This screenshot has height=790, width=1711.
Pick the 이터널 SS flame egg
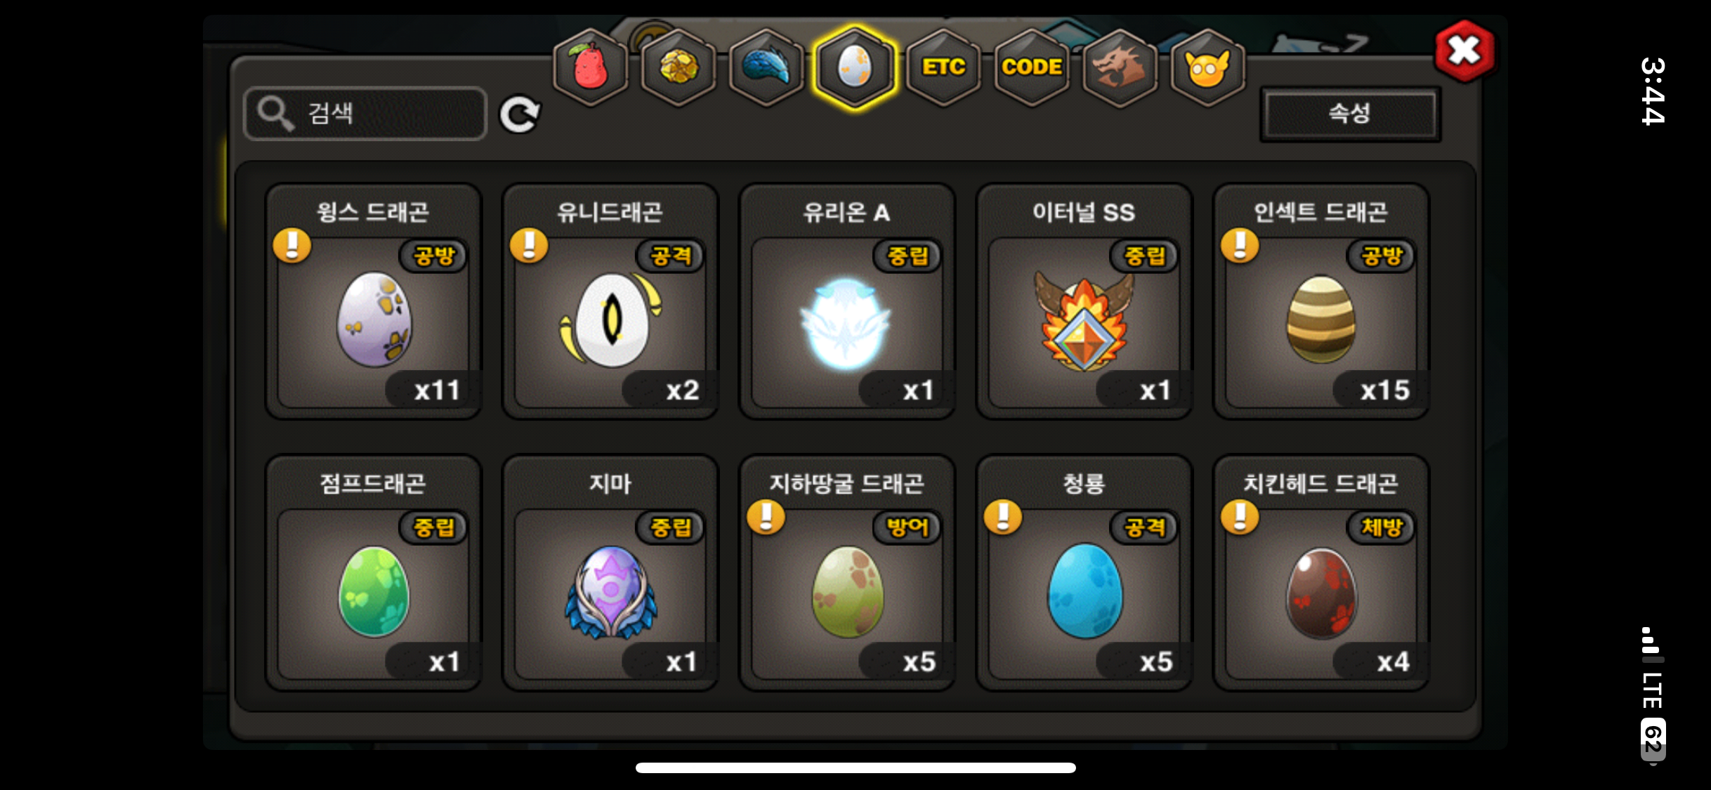(x=1084, y=302)
